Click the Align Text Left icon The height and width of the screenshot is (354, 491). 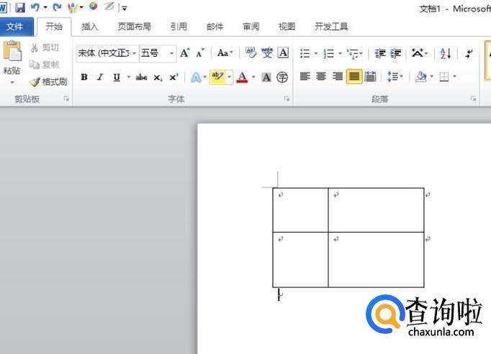click(x=305, y=77)
